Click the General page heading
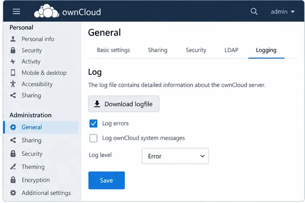 (x=104, y=33)
